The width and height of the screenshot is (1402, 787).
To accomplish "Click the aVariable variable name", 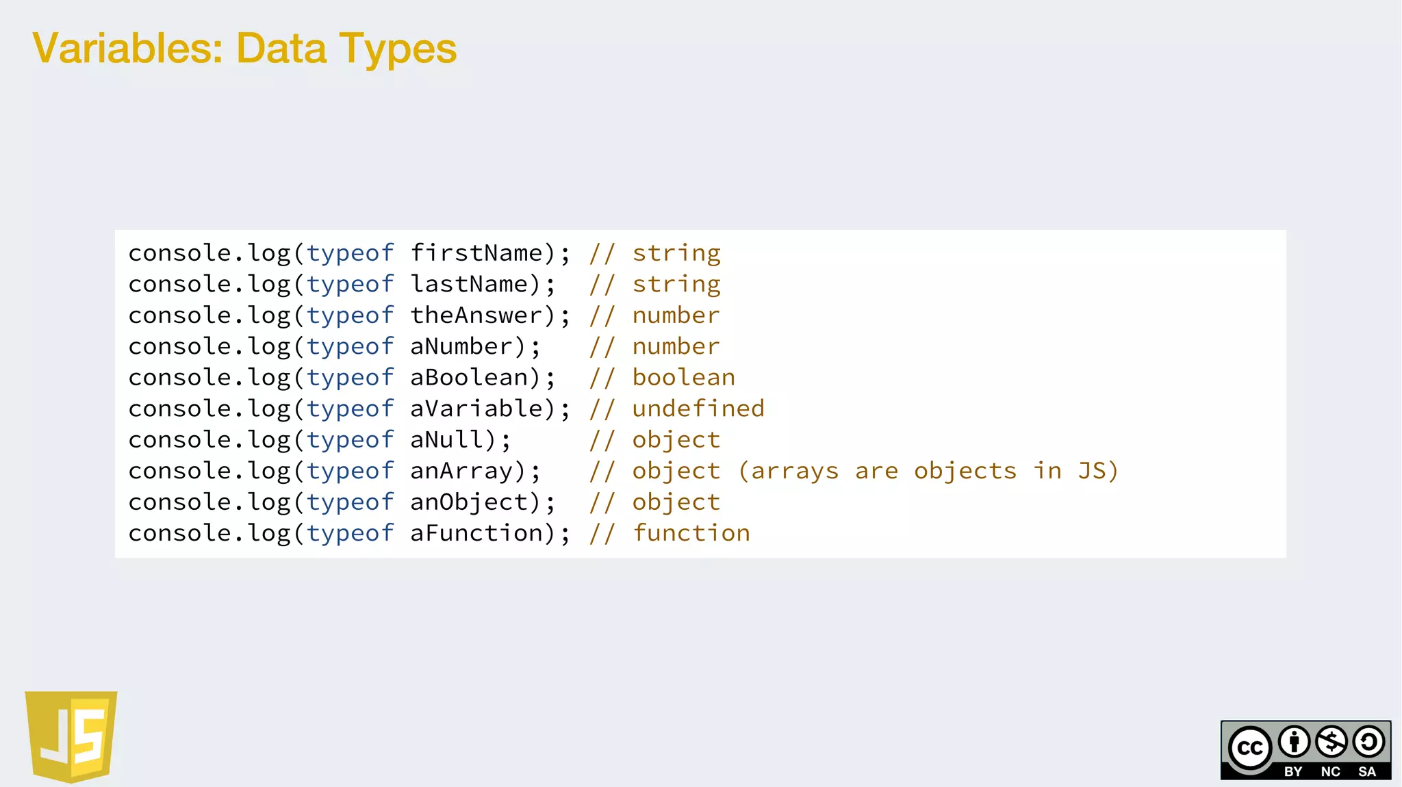I will [x=476, y=409].
